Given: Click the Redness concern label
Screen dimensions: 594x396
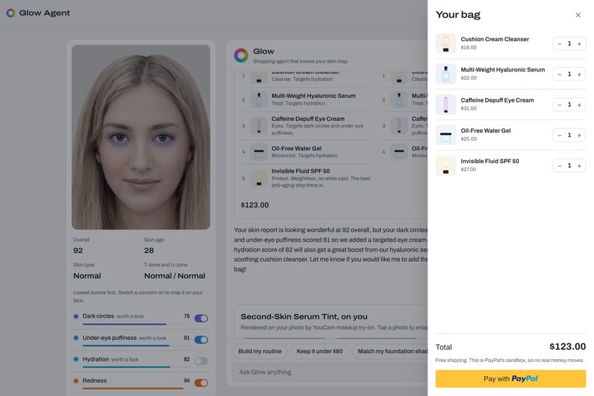Looking at the screenshot, I should (x=95, y=381).
